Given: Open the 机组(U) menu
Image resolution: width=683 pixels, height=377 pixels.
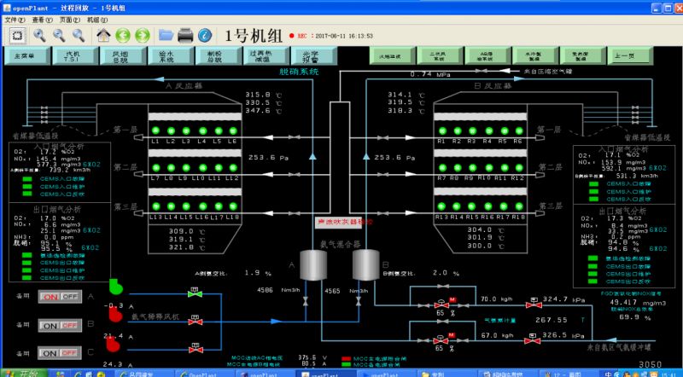Looking at the screenshot, I should [x=97, y=18].
